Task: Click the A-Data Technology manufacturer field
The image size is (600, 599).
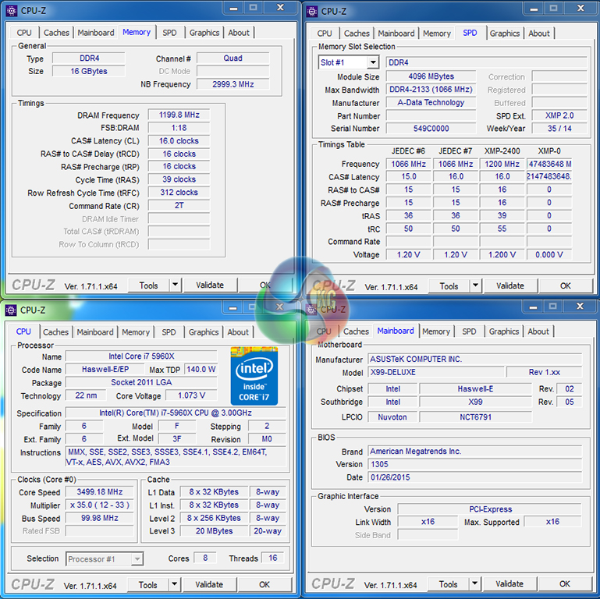Action: [x=431, y=102]
